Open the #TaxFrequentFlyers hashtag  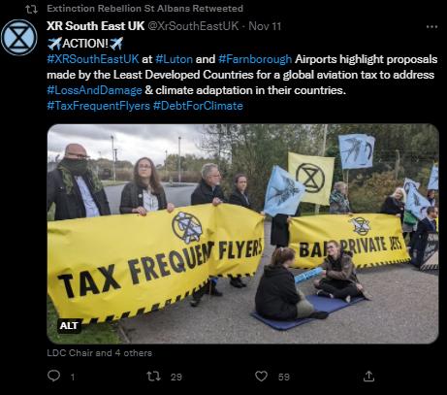coord(99,106)
